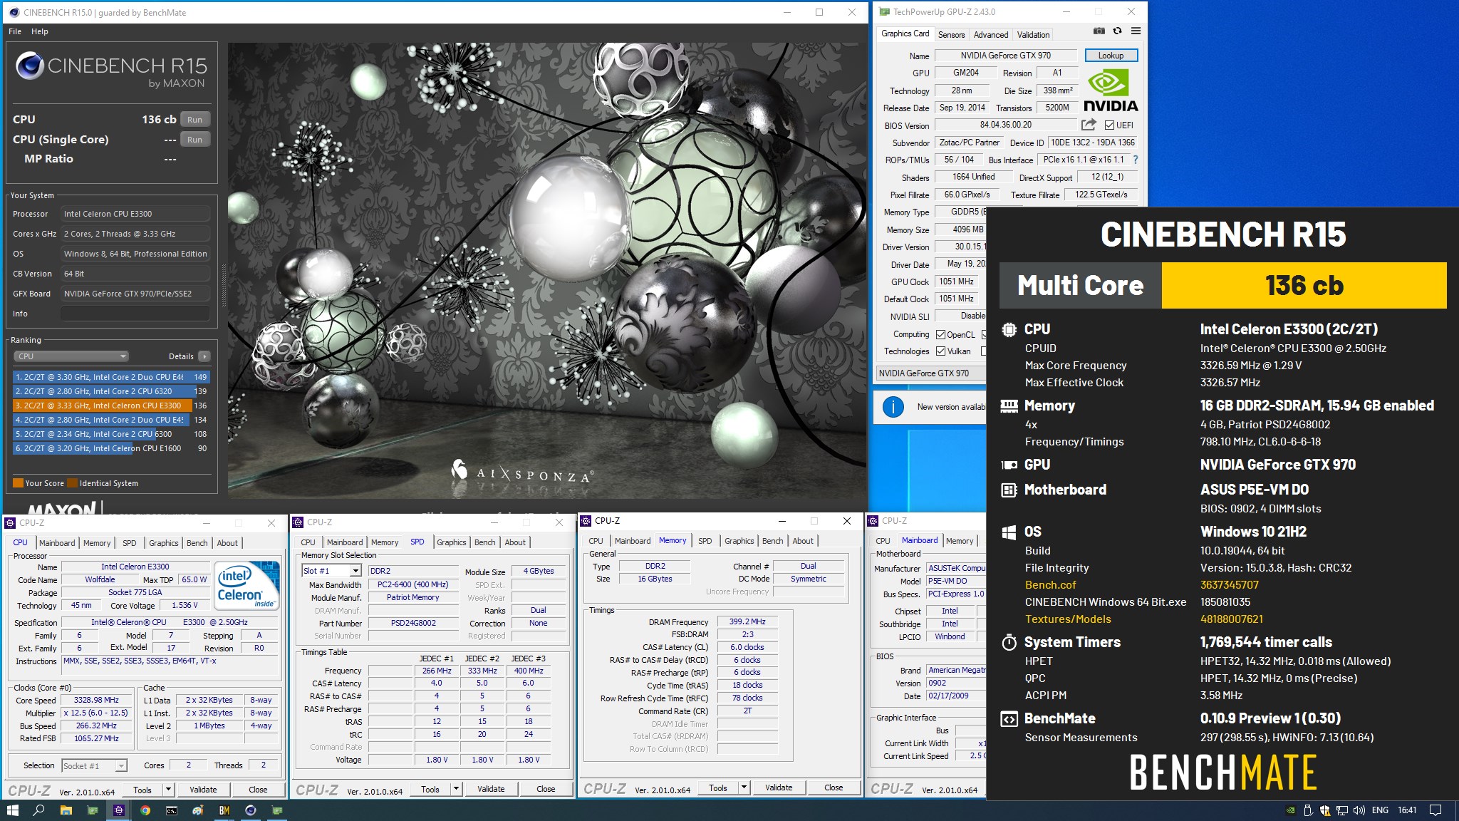Image resolution: width=1459 pixels, height=821 pixels.
Task: Open the GPU selector dropdown at GPU-Z bottom
Action: coord(930,373)
